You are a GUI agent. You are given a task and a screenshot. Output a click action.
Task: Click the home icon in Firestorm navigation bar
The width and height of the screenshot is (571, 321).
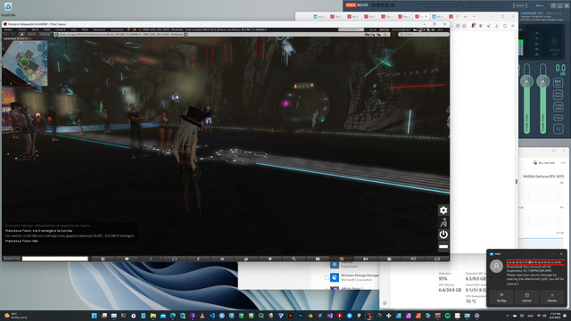[x=21, y=35]
